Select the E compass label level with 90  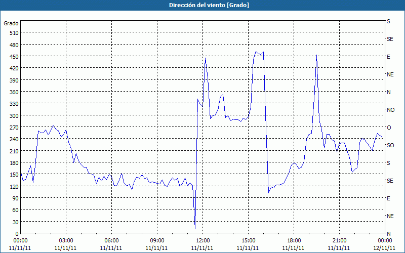[x=388, y=198]
